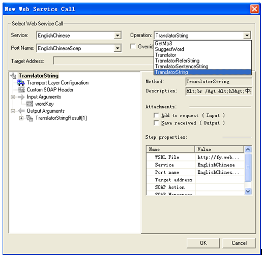Image resolution: width=263 pixels, height=257 pixels.
Task: Click the Output Arguments arrow icon
Action: [21, 111]
